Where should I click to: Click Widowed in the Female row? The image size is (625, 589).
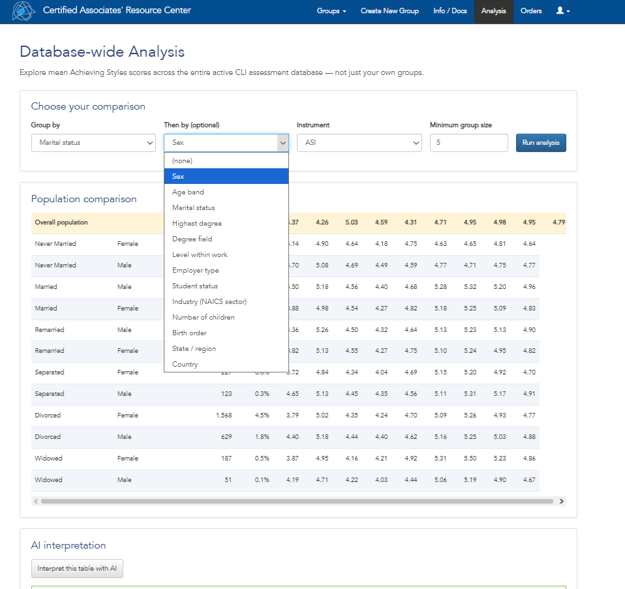tap(48, 459)
